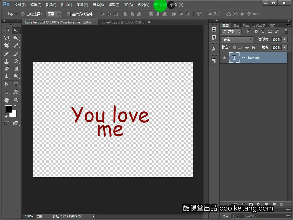This screenshot has width=293, height=220.
Task: Open the 不透明度 slider dropdown arrow
Action: pyautogui.click(x=285, y=40)
